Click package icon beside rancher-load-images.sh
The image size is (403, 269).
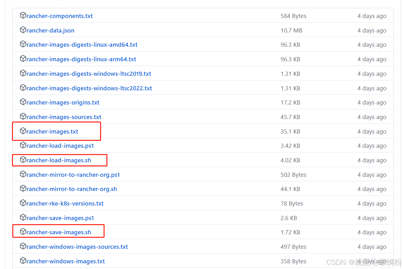[23, 160]
